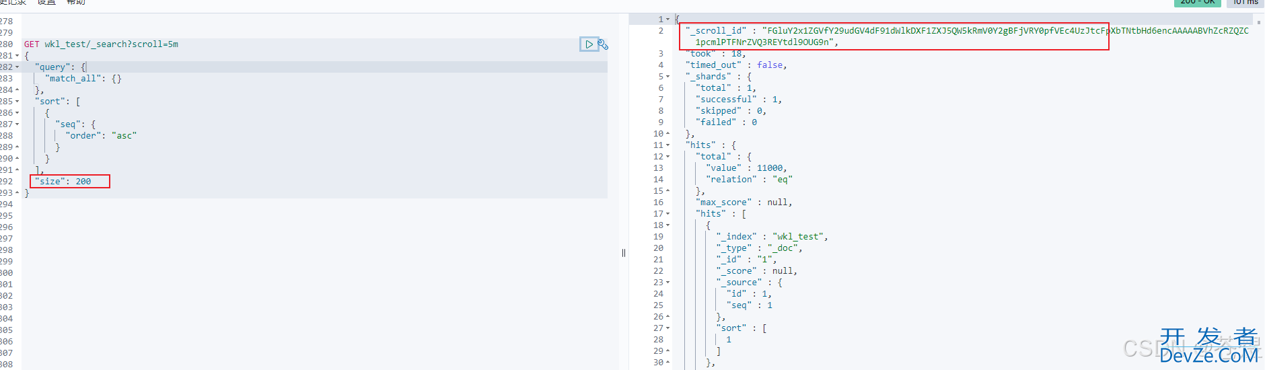This screenshot has height=370, width=1265.
Task: Collapse from the closing arrow at line 293
Action: 17,193
